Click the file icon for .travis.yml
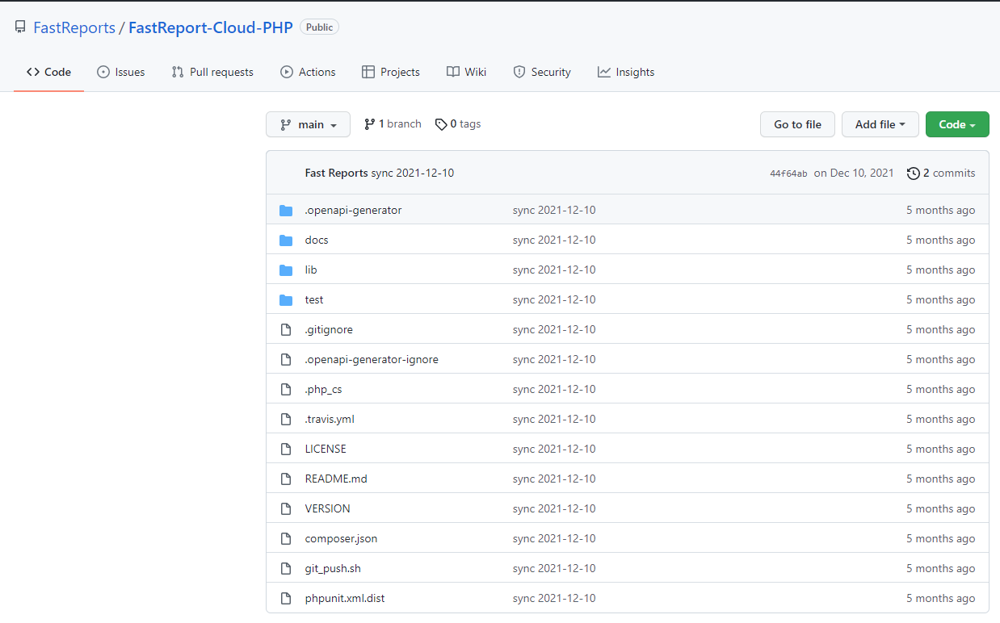 (285, 420)
